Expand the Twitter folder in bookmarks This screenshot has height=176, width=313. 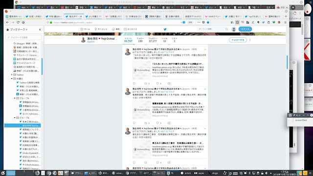click(x=12, y=75)
